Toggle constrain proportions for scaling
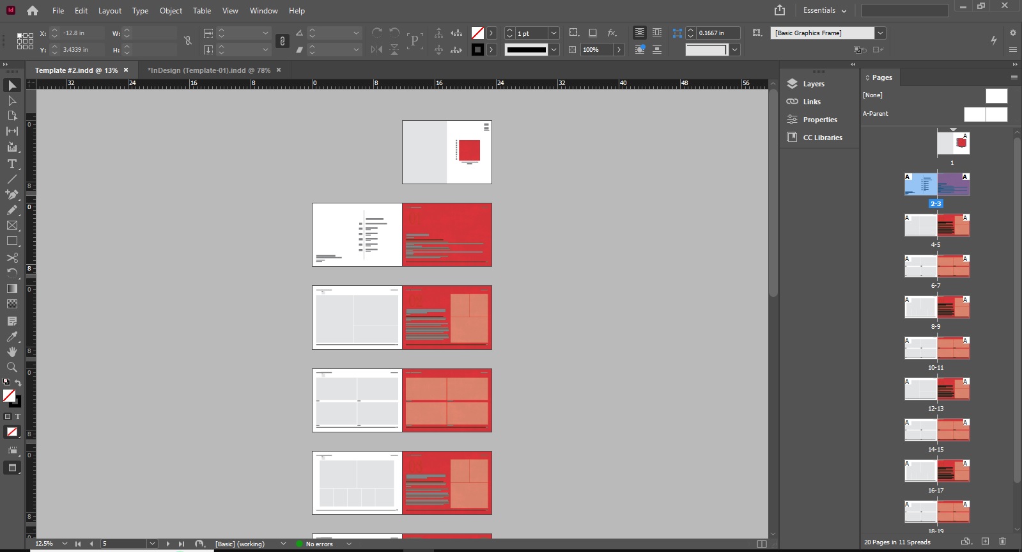 (x=282, y=41)
